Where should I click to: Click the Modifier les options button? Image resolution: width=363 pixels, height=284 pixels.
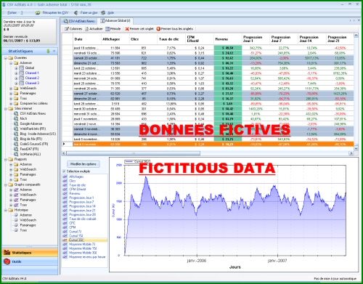tap(83, 164)
